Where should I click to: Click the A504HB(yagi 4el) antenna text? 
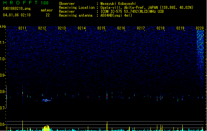point(116,15)
